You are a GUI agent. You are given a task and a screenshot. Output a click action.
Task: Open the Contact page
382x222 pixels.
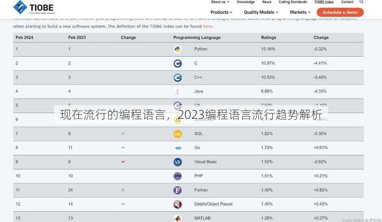point(347,2)
